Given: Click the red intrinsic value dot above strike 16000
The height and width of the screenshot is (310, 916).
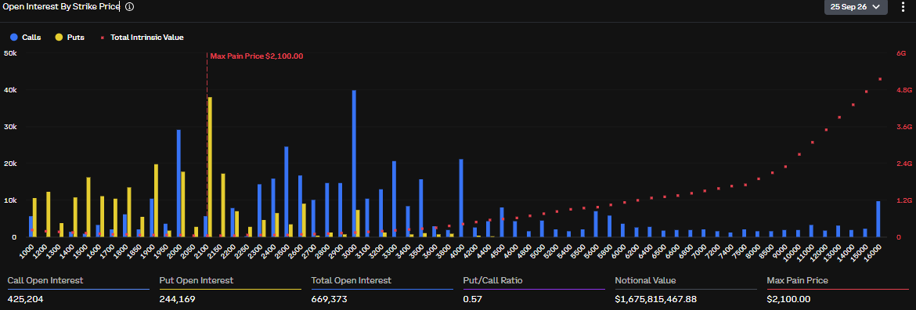Looking at the screenshot, I should (880, 79).
